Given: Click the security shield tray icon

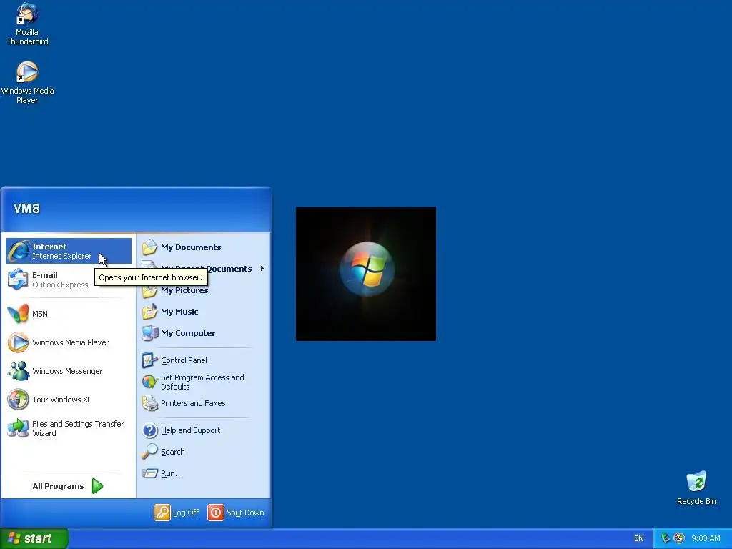Looking at the screenshot, I should click(x=679, y=538).
